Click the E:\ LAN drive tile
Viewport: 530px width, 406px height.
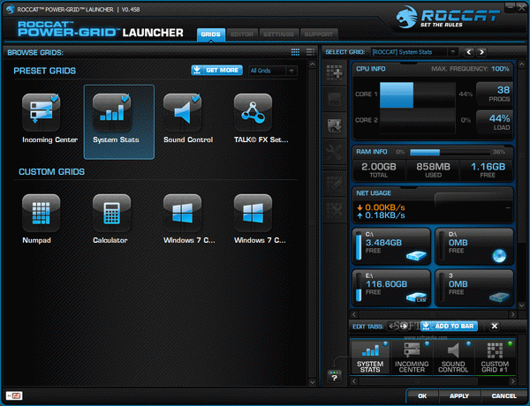[391, 288]
